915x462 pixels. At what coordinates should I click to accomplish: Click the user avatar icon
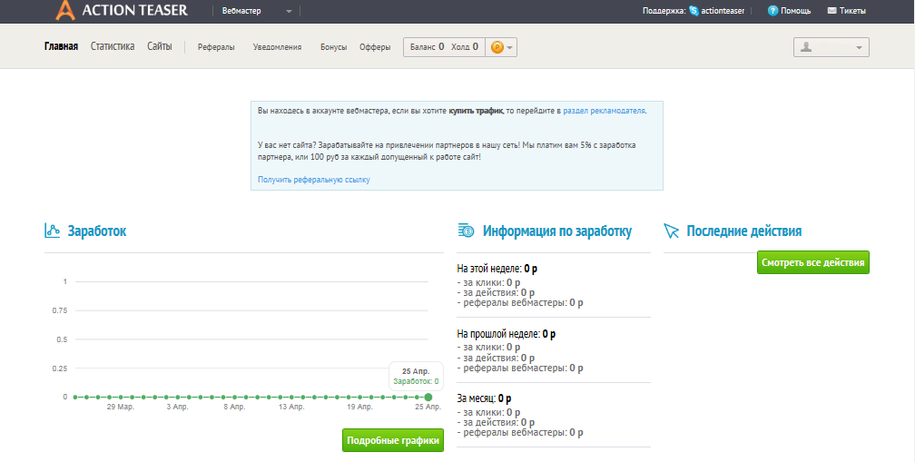click(x=806, y=47)
